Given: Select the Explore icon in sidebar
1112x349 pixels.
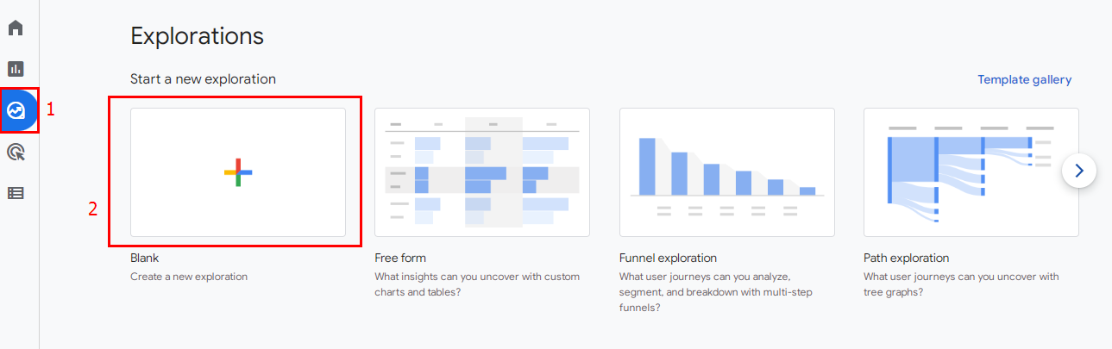Looking at the screenshot, I should [x=16, y=110].
